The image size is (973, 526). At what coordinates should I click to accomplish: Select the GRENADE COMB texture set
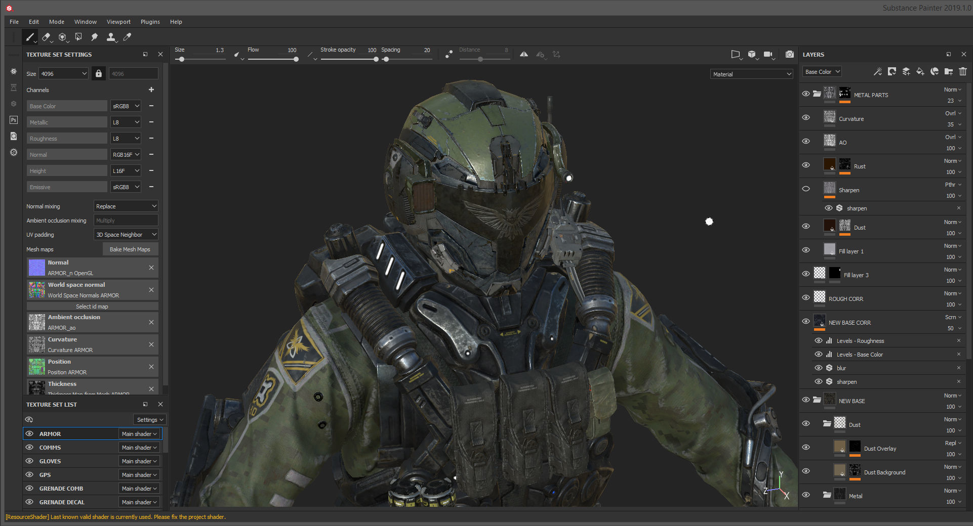(61, 489)
